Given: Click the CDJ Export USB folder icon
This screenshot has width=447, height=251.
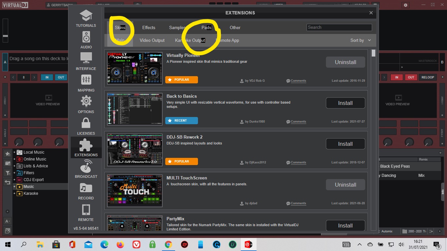Looking at the screenshot, I should (20, 180).
